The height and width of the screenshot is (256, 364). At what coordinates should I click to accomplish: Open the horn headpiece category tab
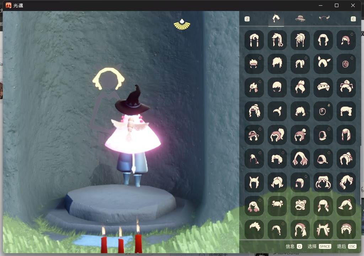(x=324, y=18)
